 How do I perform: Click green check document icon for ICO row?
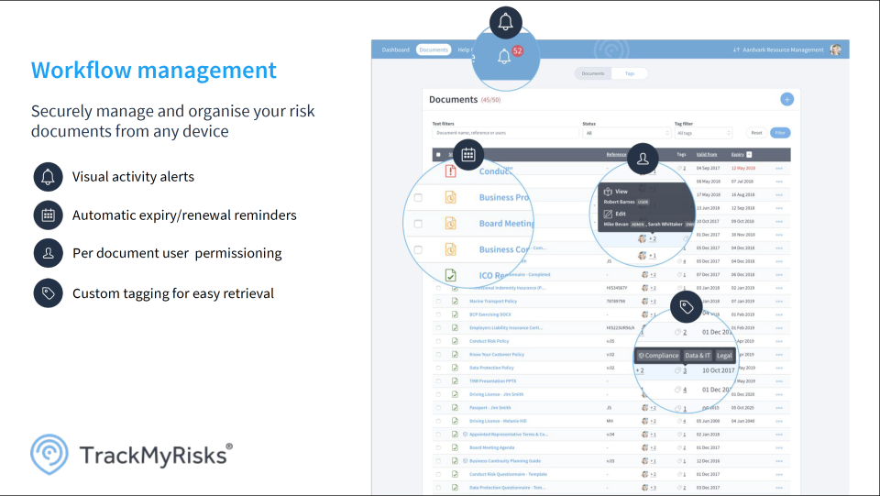click(x=451, y=275)
